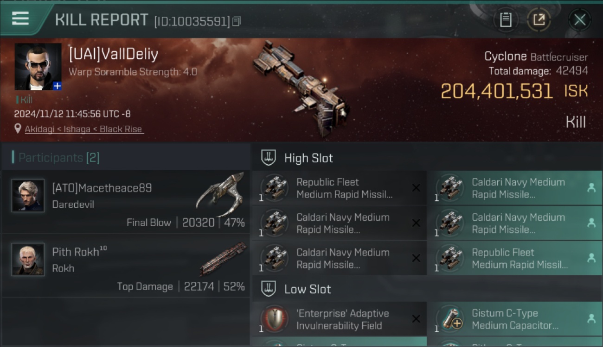
Task: Share the kill report via export icon
Action: click(539, 20)
